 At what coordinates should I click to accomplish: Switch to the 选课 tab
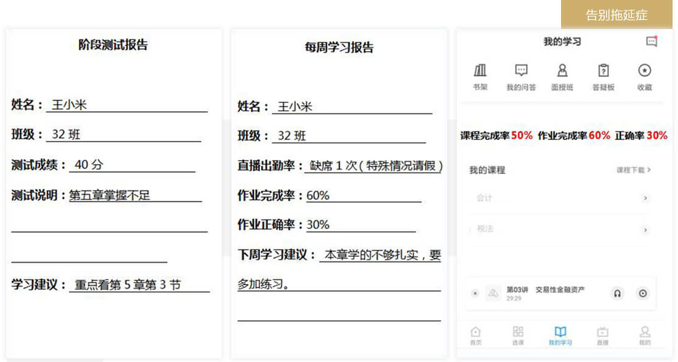tap(518, 335)
